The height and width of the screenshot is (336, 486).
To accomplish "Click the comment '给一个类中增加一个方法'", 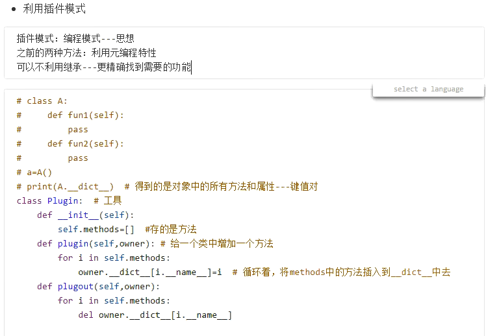I will 222,243.
